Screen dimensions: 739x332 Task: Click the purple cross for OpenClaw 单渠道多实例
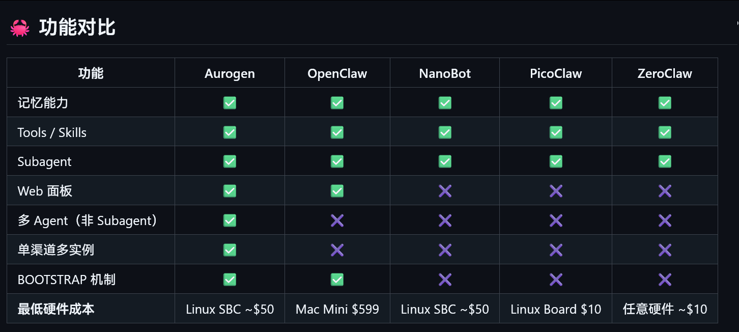click(337, 250)
